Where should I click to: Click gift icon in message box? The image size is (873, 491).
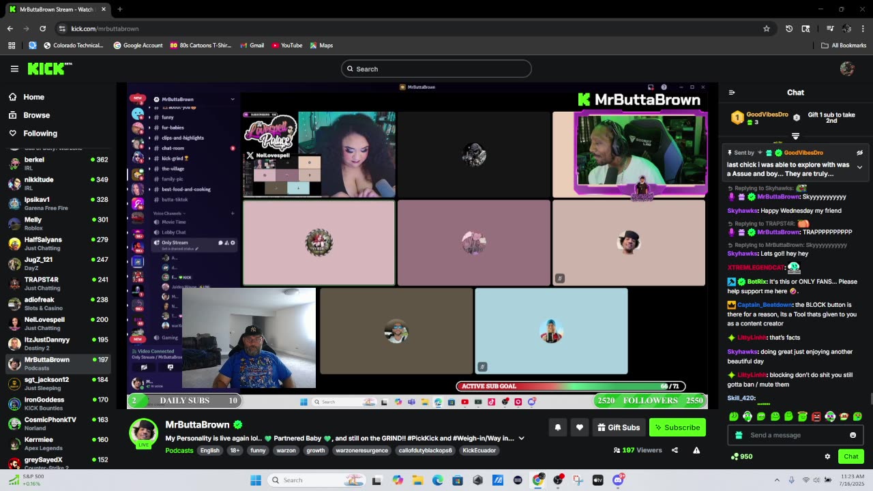pos(739,435)
